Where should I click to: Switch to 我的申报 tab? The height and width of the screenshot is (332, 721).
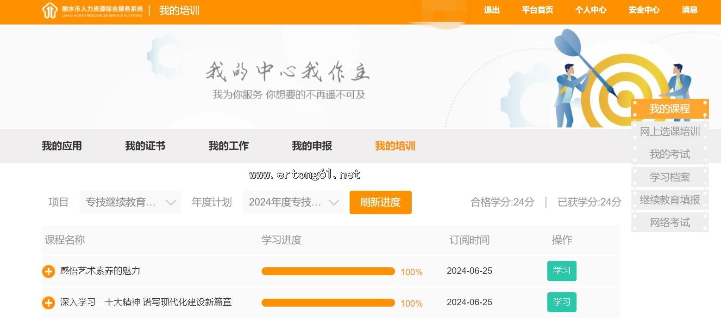point(312,146)
